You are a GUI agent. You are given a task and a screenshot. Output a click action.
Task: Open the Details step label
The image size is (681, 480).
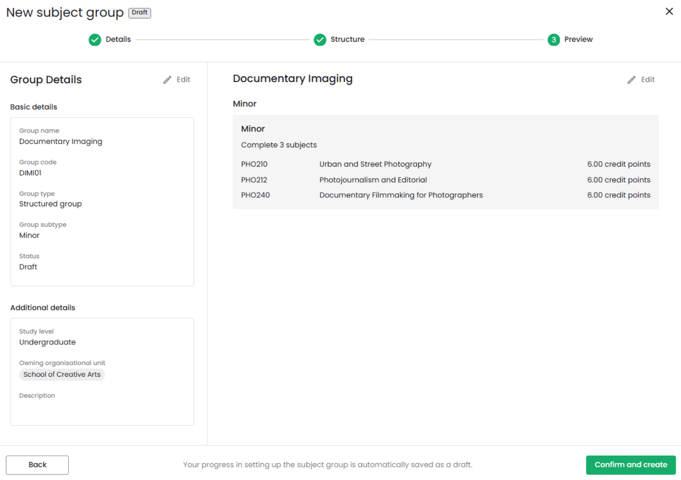tap(118, 39)
